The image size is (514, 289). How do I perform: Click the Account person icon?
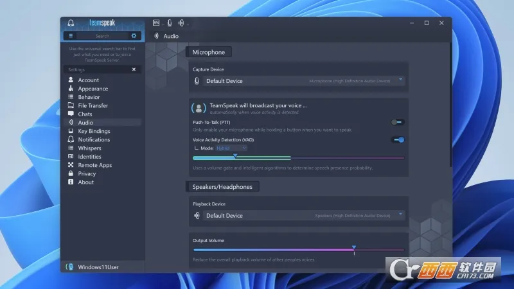pos(71,80)
